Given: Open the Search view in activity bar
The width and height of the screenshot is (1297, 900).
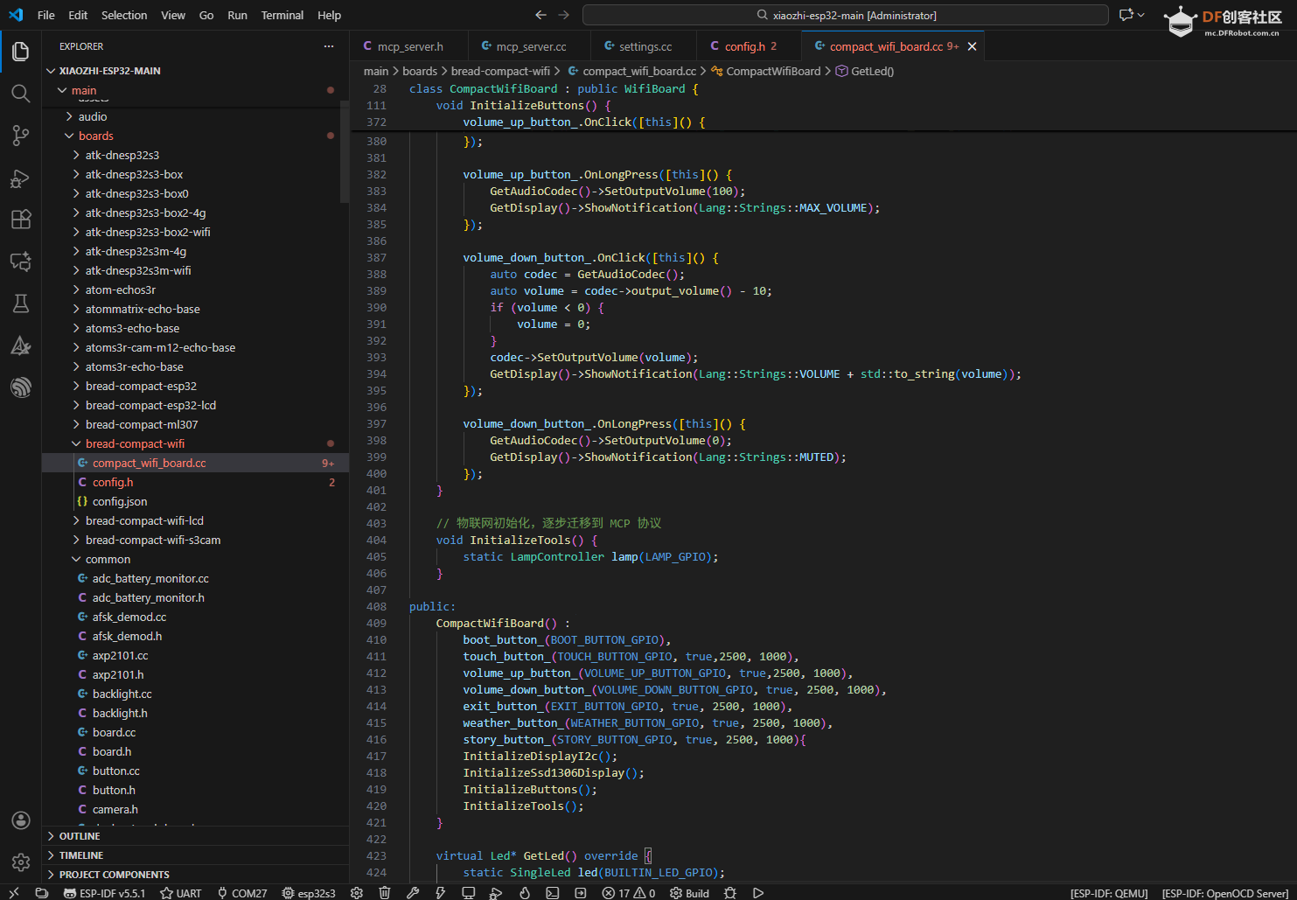Looking at the screenshot, I should pyautogui.click(x=21, y=94).
